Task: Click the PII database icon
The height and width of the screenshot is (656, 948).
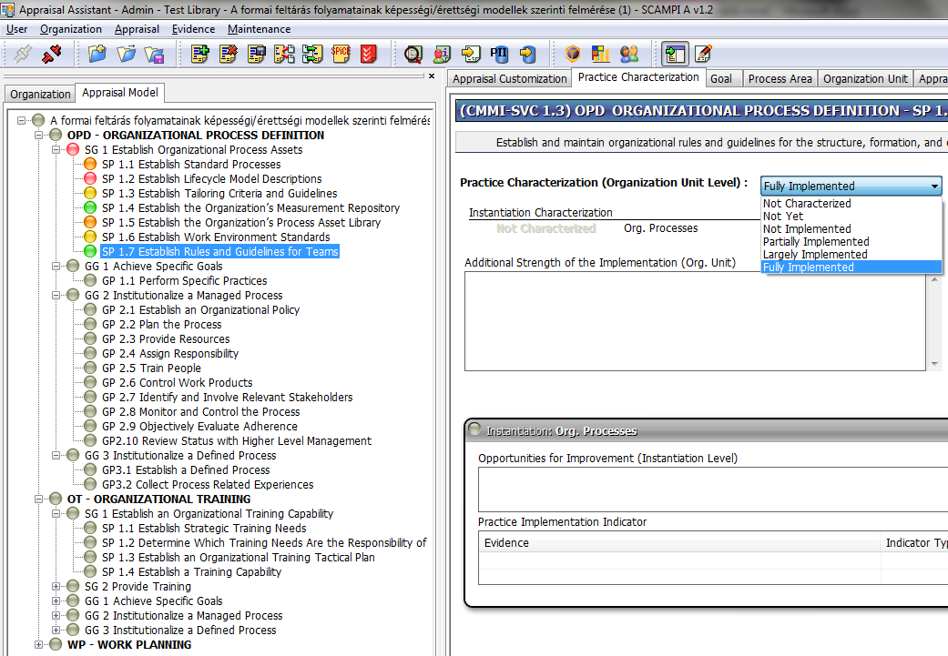Action: [499, 54]
